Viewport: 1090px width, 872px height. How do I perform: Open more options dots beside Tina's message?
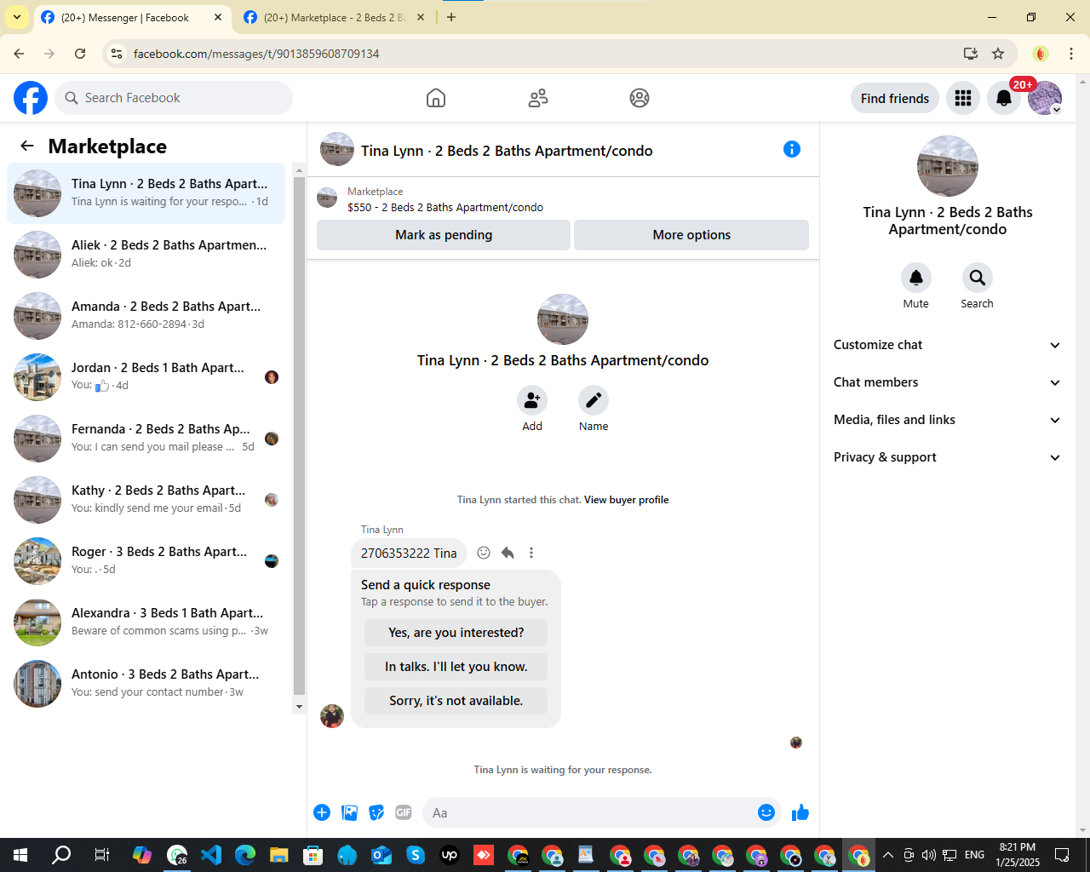531,553
